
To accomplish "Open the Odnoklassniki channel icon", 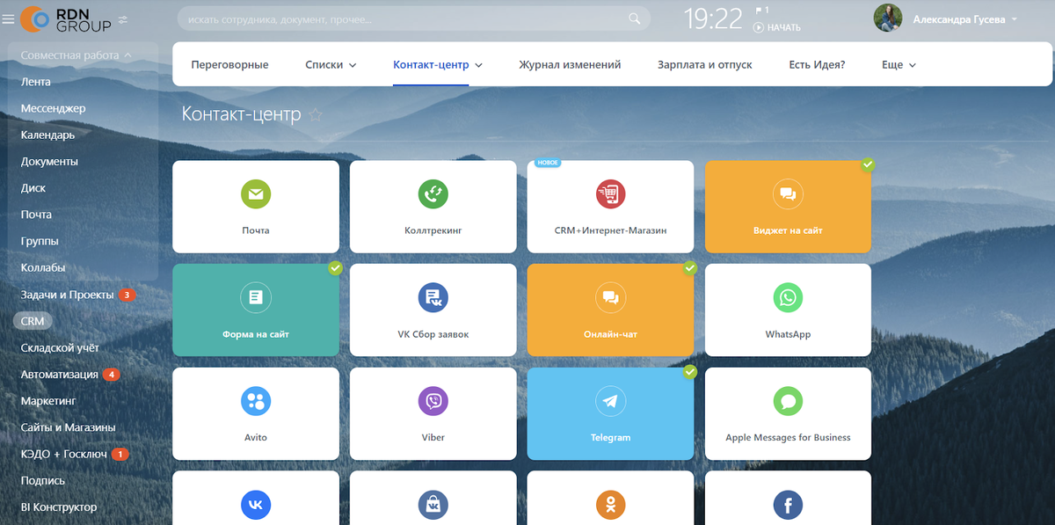I will 610,505.
